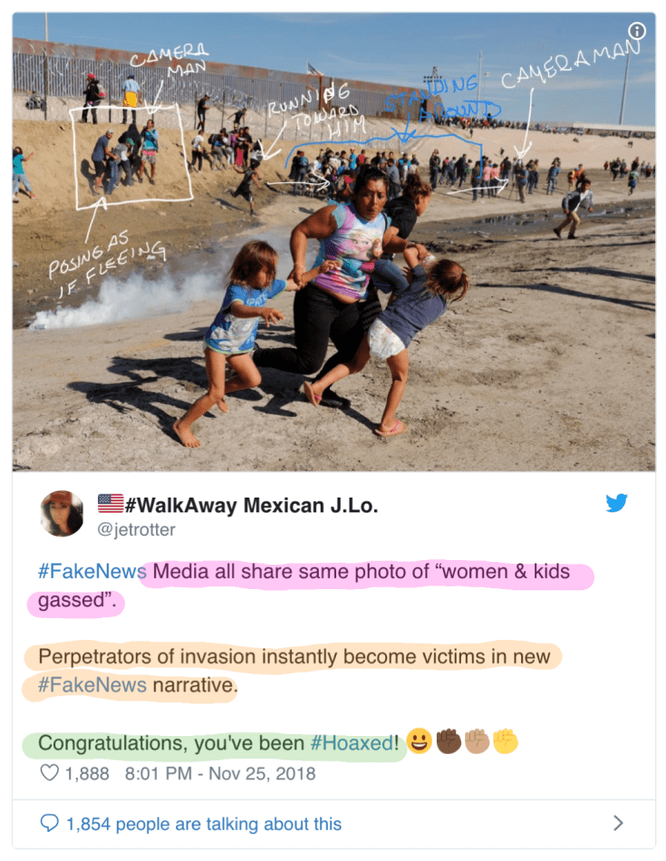Click the 1,888 likes count
This screenshot has width=666, height=861.
pyautogui.click(x=87, y=774)
